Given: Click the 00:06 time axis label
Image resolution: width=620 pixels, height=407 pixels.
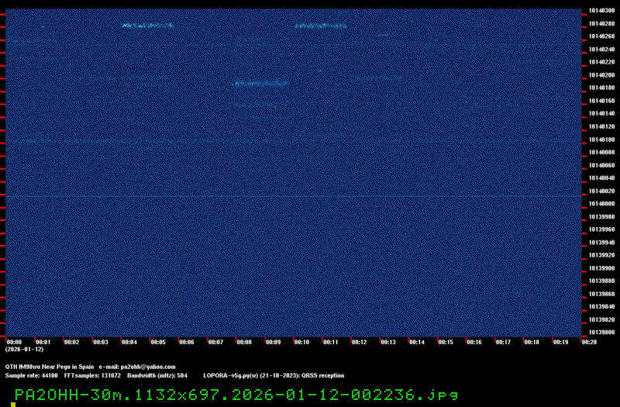Looking at the screenshot, I should point(187,342).
